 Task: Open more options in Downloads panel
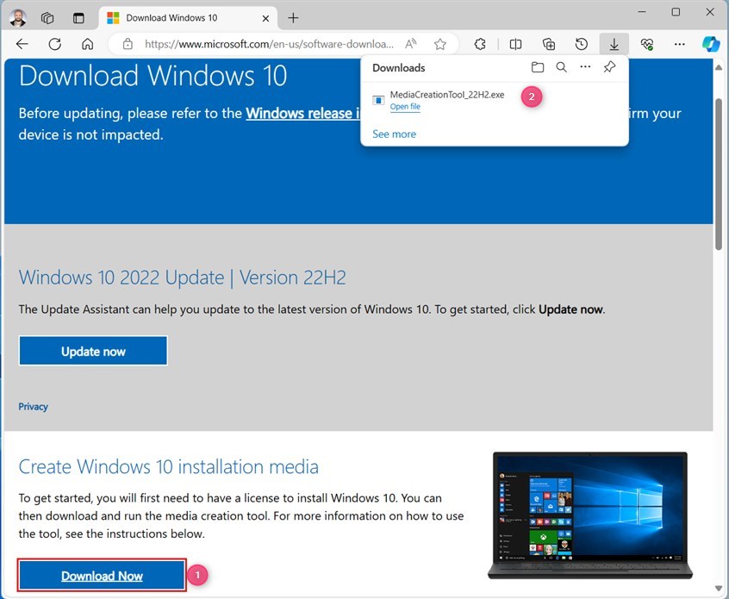[585, 67]
